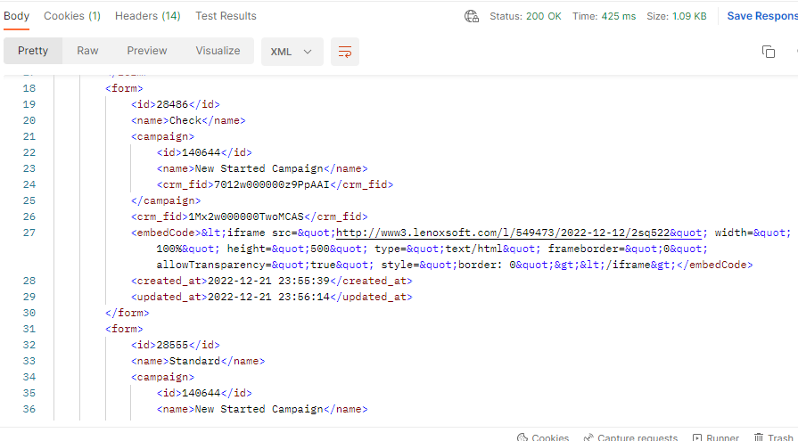Image resolution: width=798 pixels, height=441 pixels.
Task: Open the XML format dropdown
Action: pyautogui.click(x=292, y=52)
